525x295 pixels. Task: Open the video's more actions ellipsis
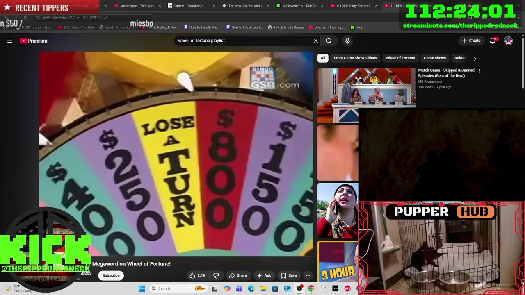308,275
